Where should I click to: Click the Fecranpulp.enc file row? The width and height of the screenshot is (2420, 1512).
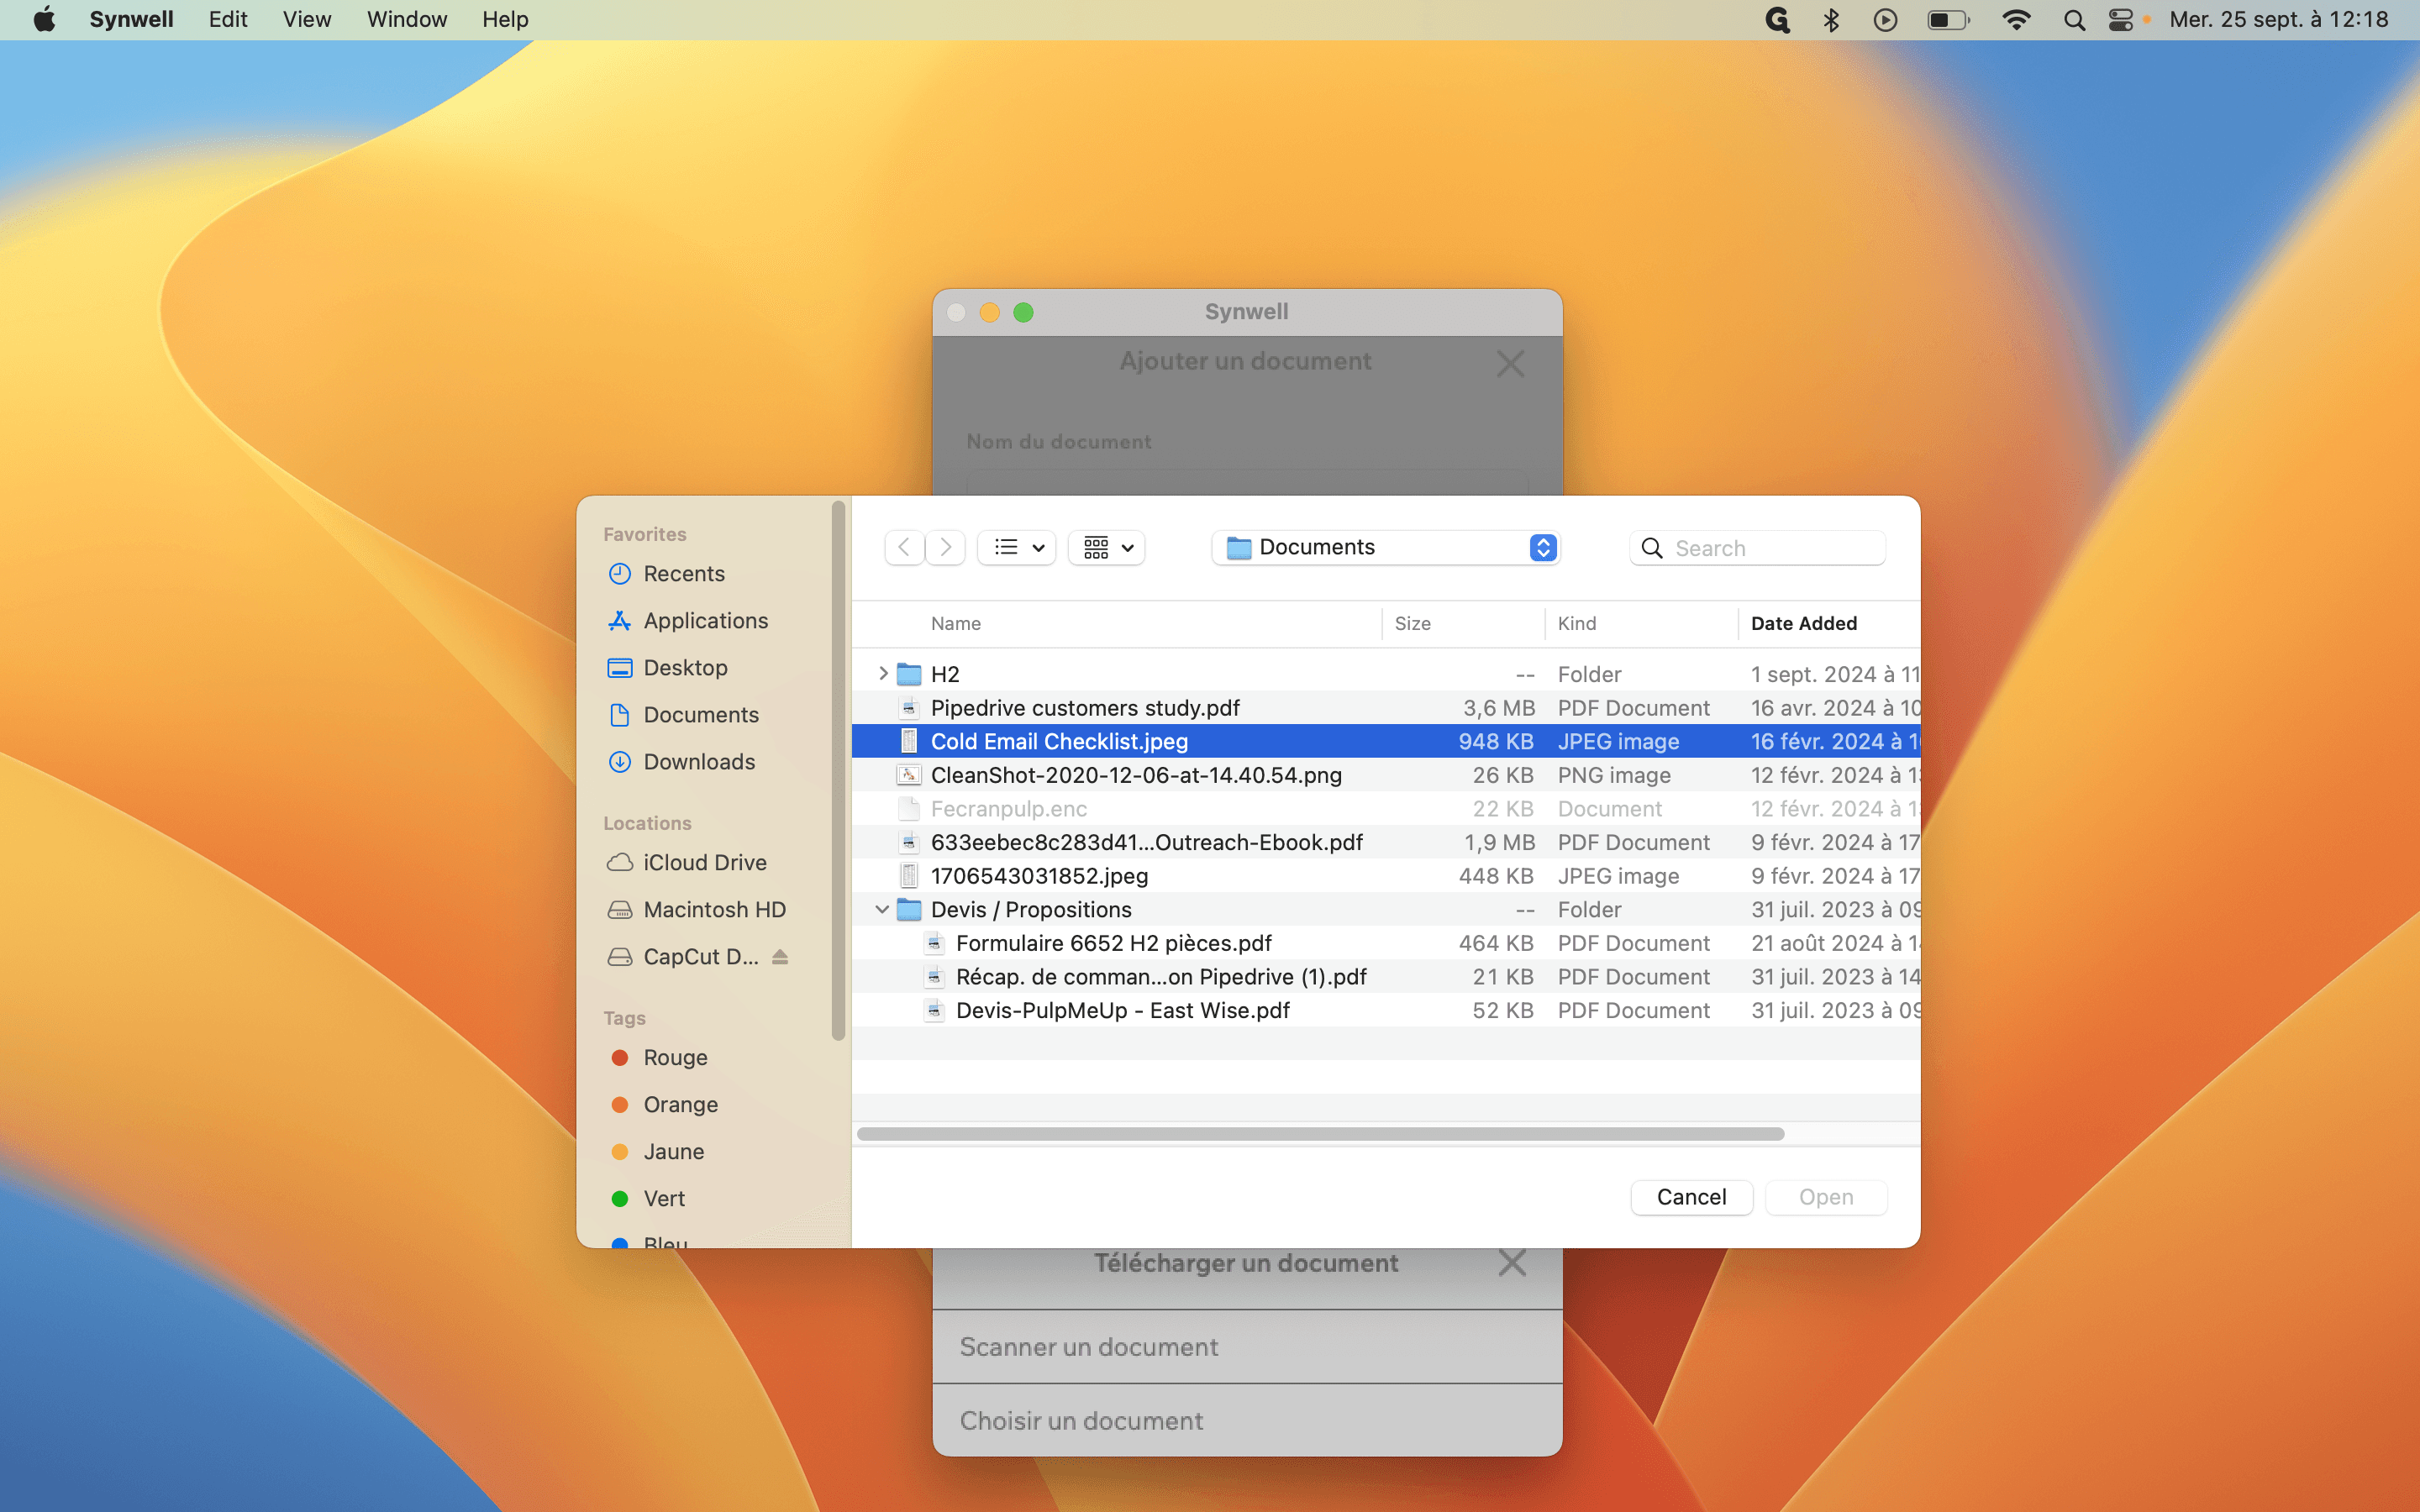point(1385,808)
